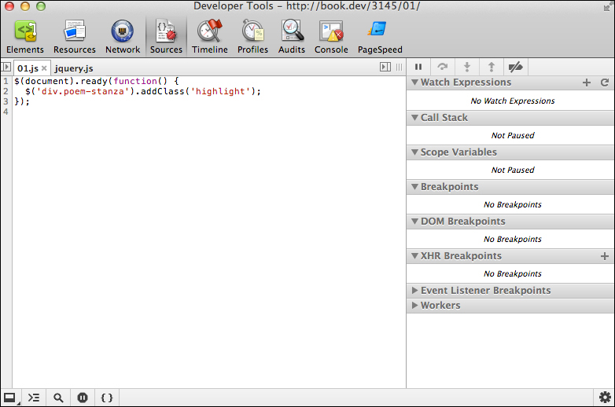Viewport: 615px width, 407px height.
Task: Close the 01.js tab
Action: [x=44, y=68]
